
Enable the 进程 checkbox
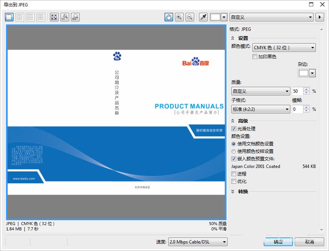234,174
